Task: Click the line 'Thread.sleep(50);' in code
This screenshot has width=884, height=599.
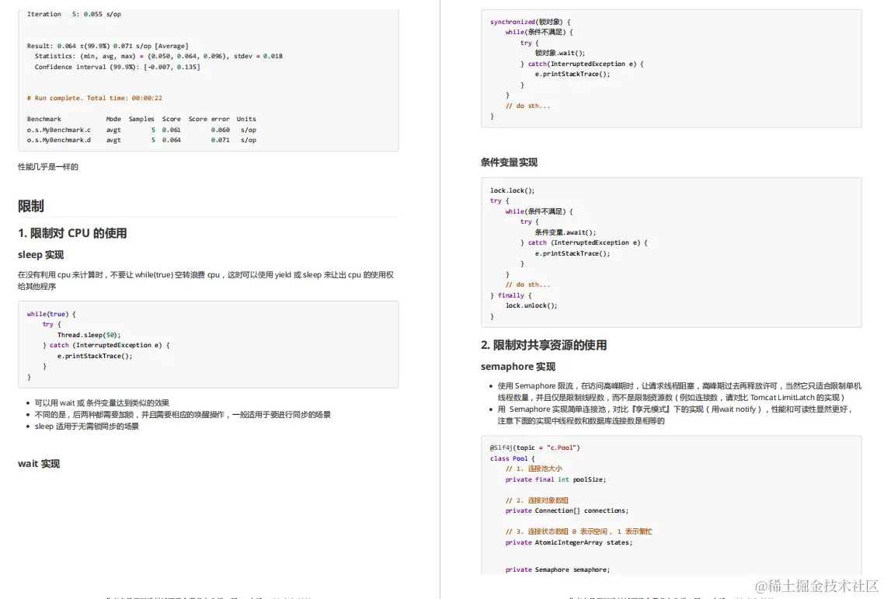Action: click(x=89, y=335)
